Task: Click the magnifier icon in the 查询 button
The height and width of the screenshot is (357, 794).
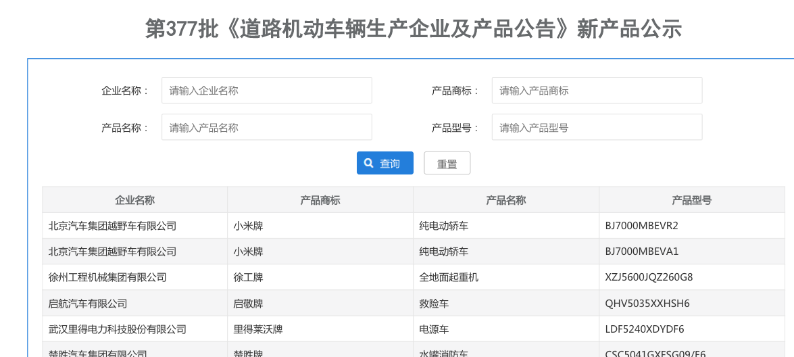Action: tap(369, 163)
